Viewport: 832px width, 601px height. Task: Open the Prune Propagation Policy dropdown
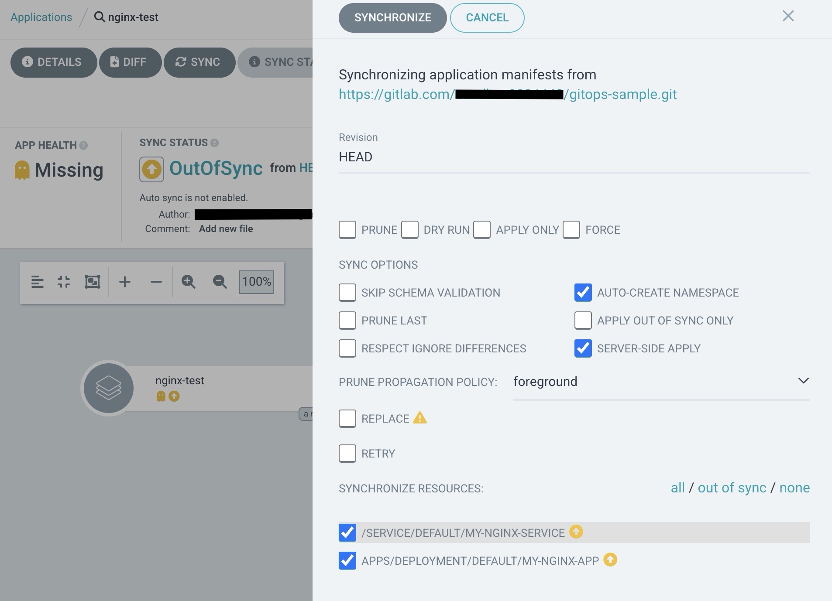coord(661,382)
